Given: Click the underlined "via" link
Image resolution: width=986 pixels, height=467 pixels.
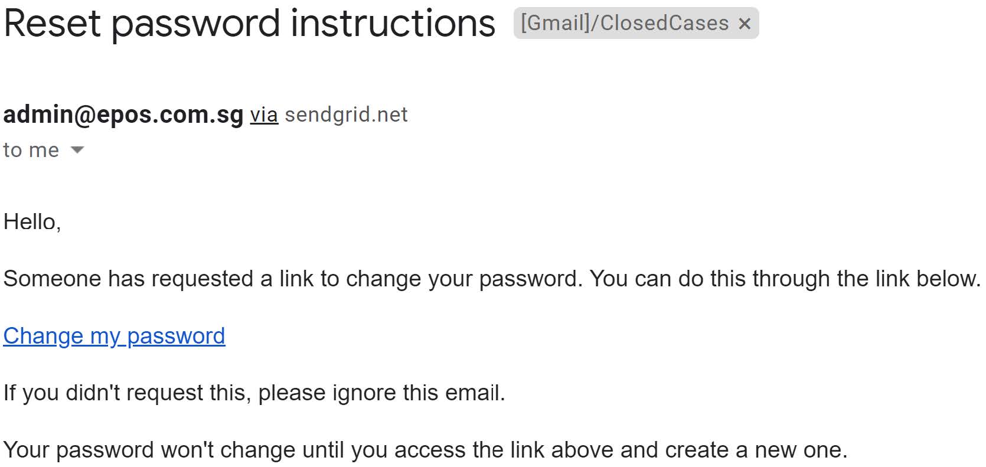Looking at the screenshot, I should click(x=264, y=115).
